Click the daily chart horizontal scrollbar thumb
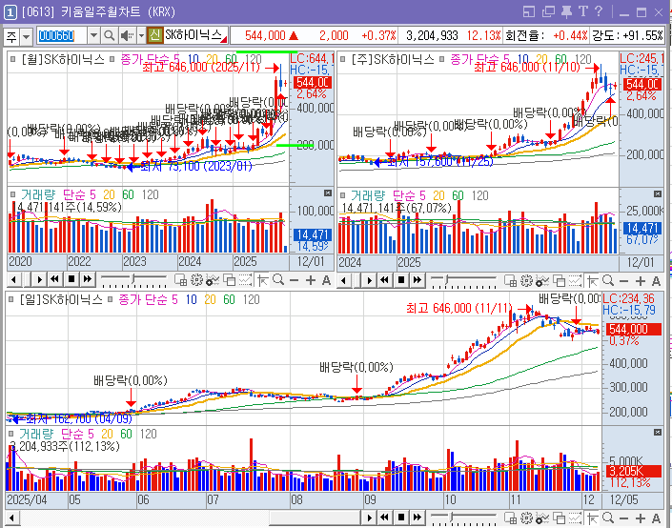This screenshot has height=528, width=672. 315,518
